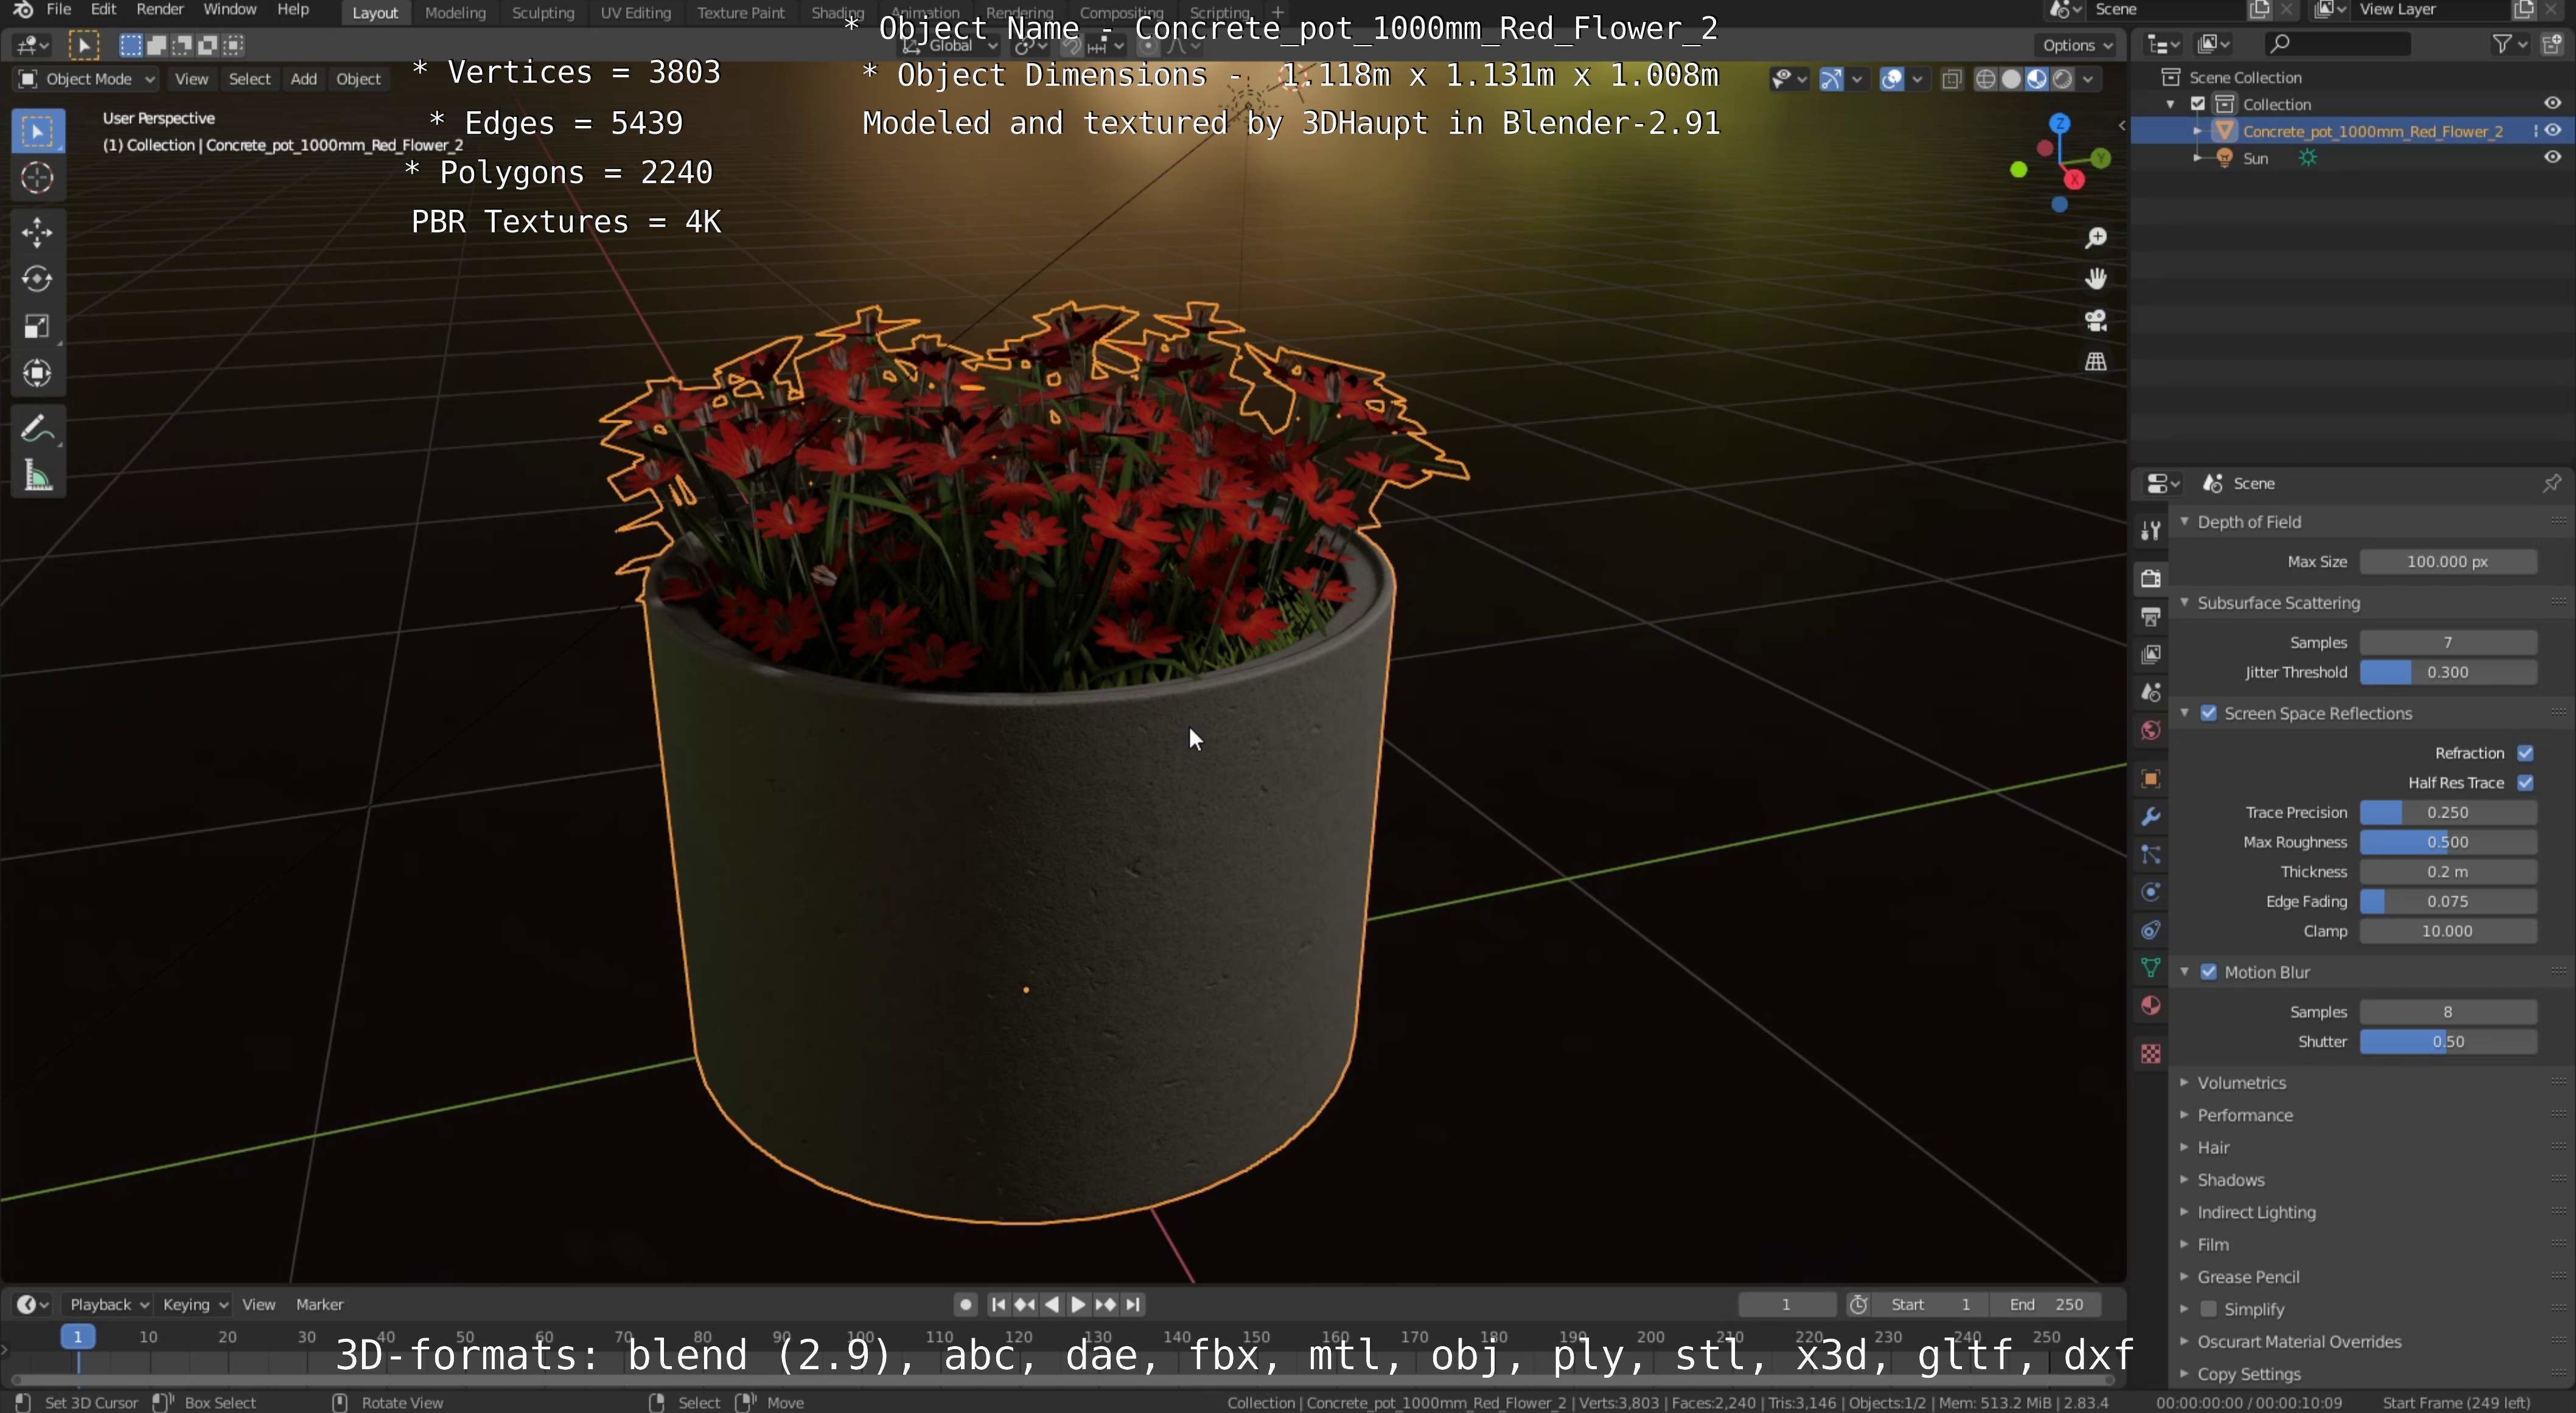Click the Motion Blur Shutter slider
The width and height of the screenshot is (2576, 1413).
2447,1041
